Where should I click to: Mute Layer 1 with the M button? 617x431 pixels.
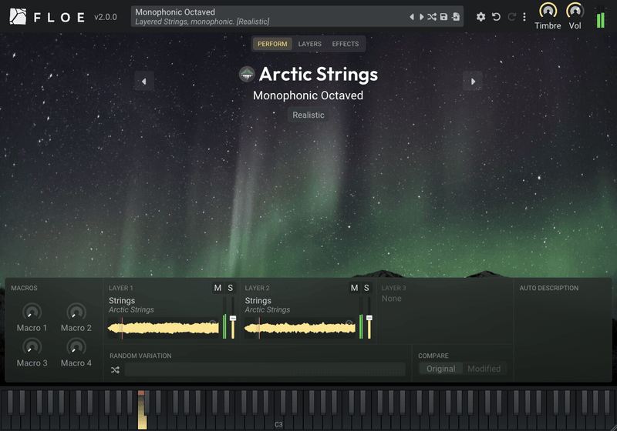click(x=217, y=288)
